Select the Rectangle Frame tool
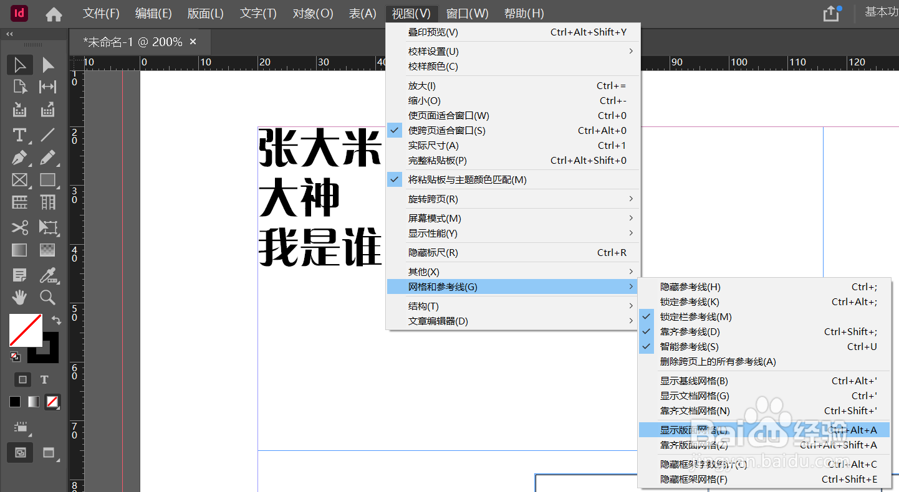 point(20,180)
